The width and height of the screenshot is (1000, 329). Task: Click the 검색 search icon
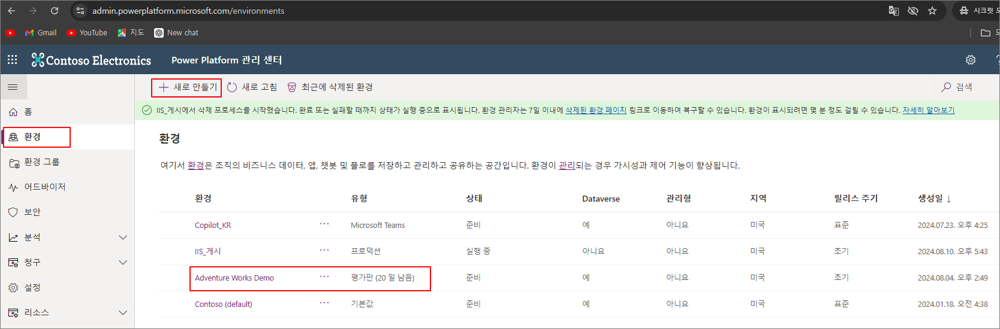coord(946,87)
